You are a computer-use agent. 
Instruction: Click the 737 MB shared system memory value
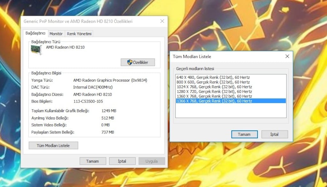click(108, 132)
